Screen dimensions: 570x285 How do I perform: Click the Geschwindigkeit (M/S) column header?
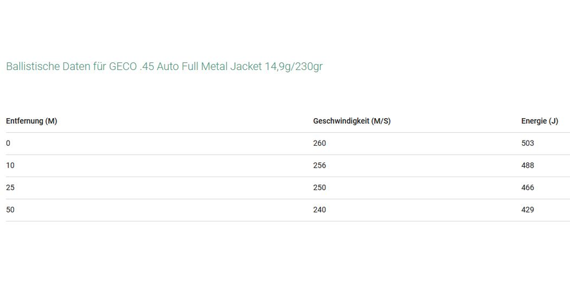[x=352, y=121]
